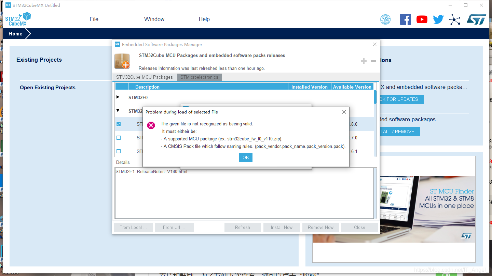This screenshot has height=276, width=492.
Task: Switch to STM32Cube MCU Packages tab
Action: [145, 77]
